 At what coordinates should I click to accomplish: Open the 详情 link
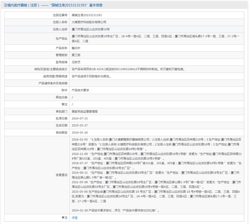pos(75,218)
